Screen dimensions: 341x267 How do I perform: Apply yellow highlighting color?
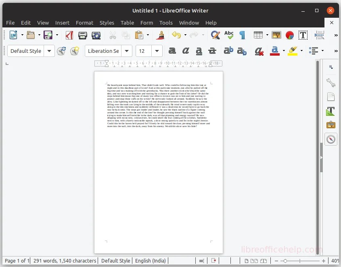point(293,51)
